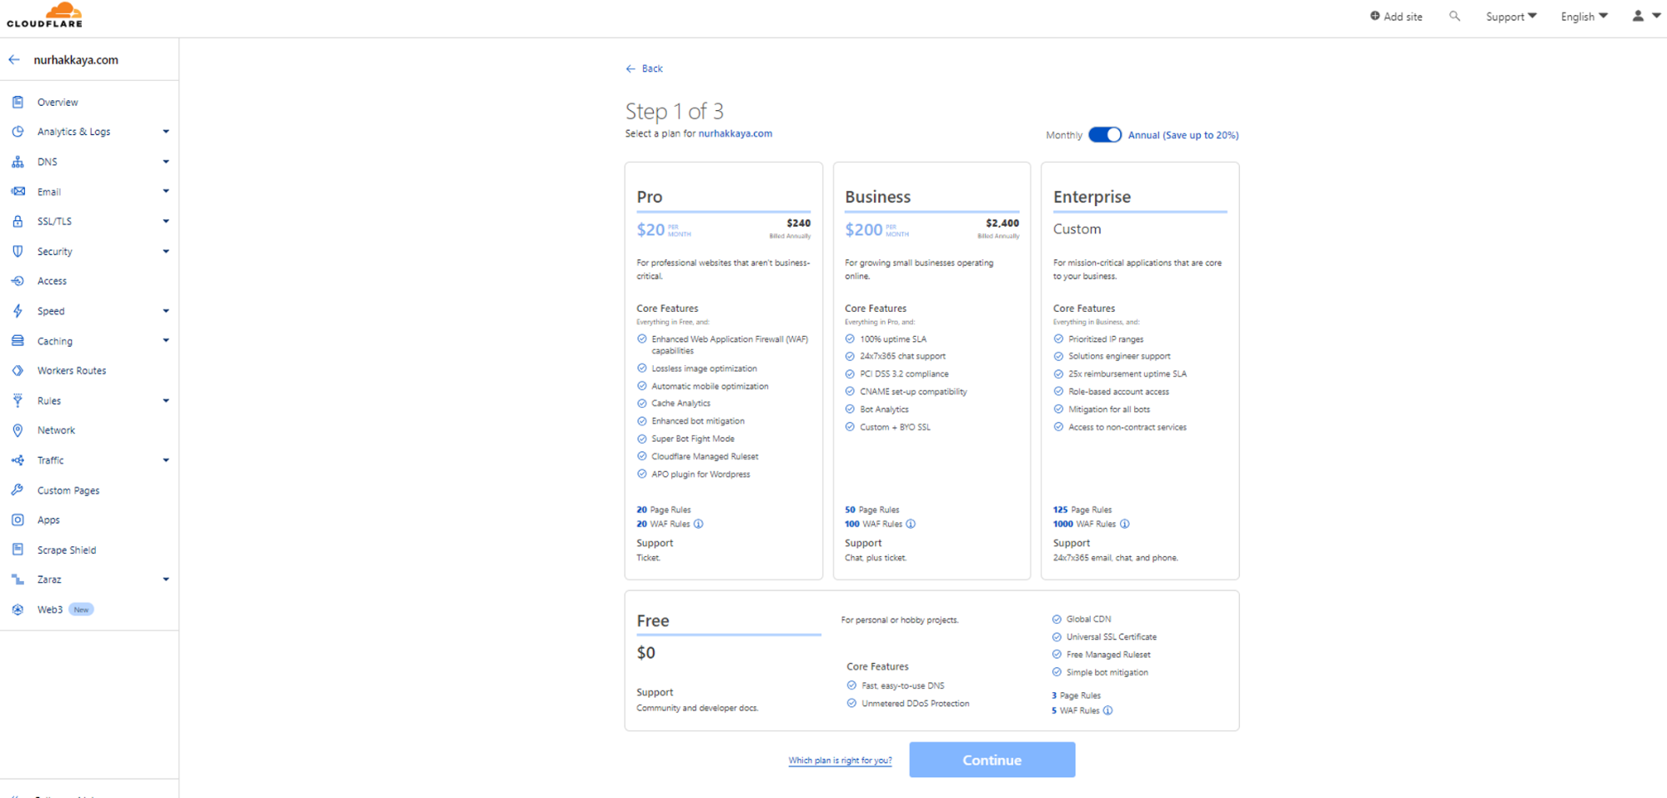Screen dimensions: 1667x798
Task: Click the Zaraz icon
Action: coord(18,580)
